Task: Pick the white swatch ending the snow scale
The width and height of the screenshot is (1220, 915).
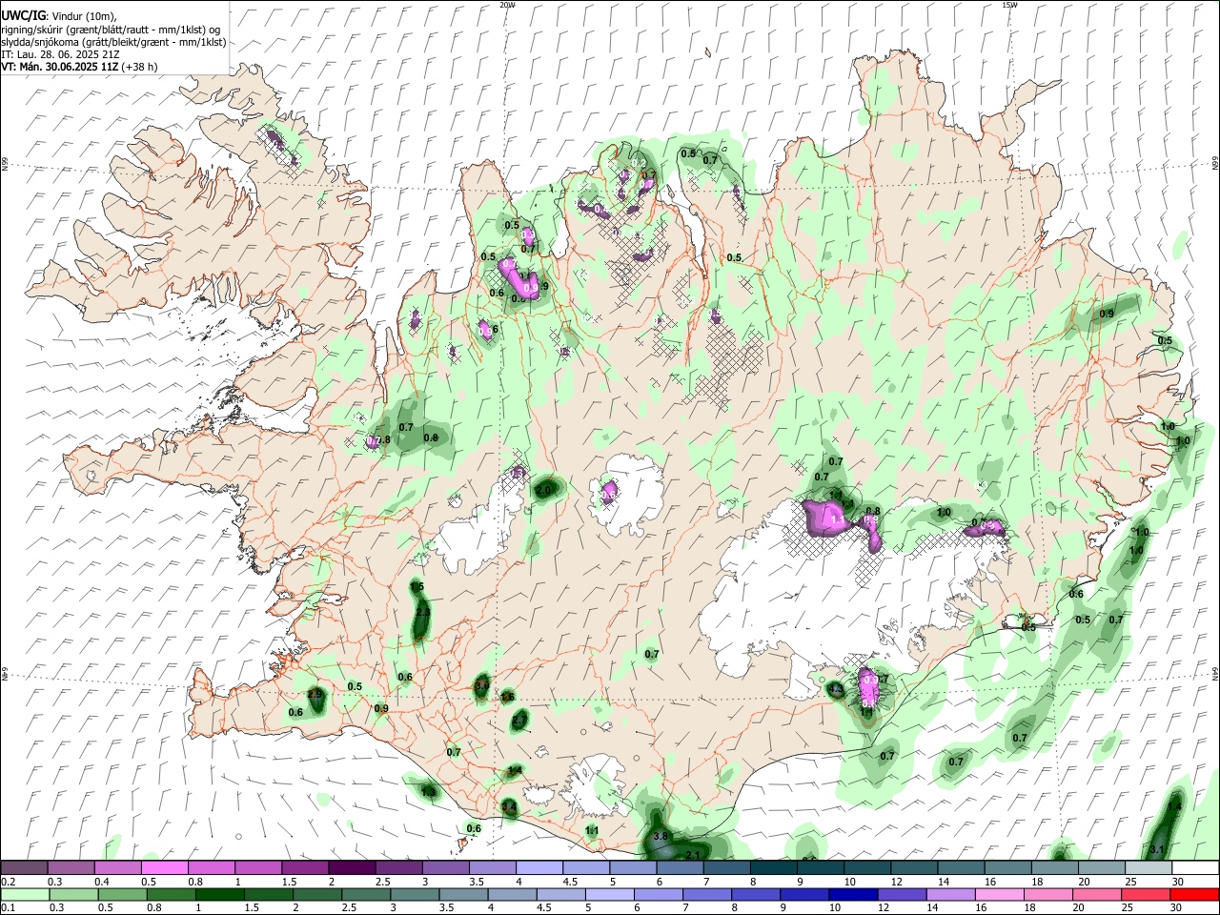Action: pyautogui.click(x=1195, y=868)
